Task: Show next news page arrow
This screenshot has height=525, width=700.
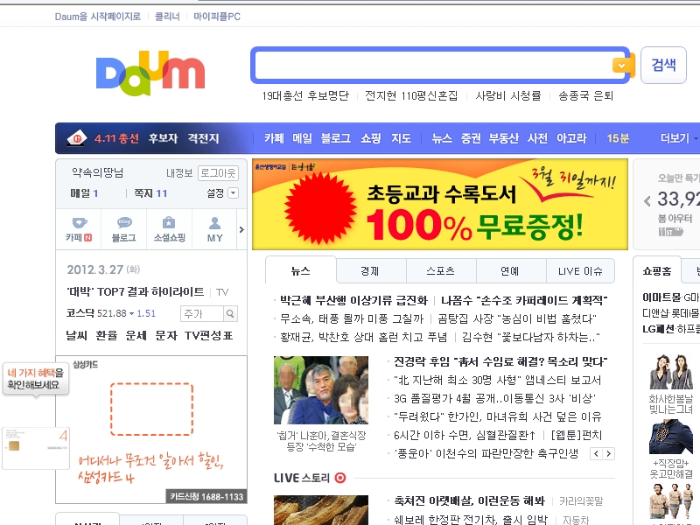Action: pos(608,453)
